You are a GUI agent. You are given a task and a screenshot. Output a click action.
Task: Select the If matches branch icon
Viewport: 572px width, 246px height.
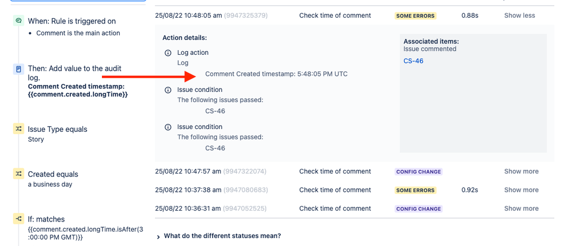tap(18, 219)
